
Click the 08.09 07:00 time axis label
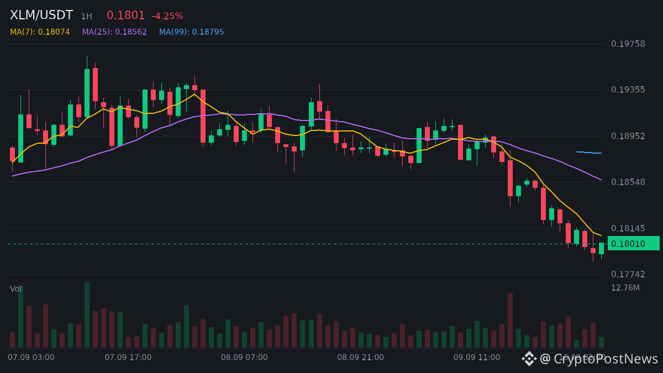(244, 357)
